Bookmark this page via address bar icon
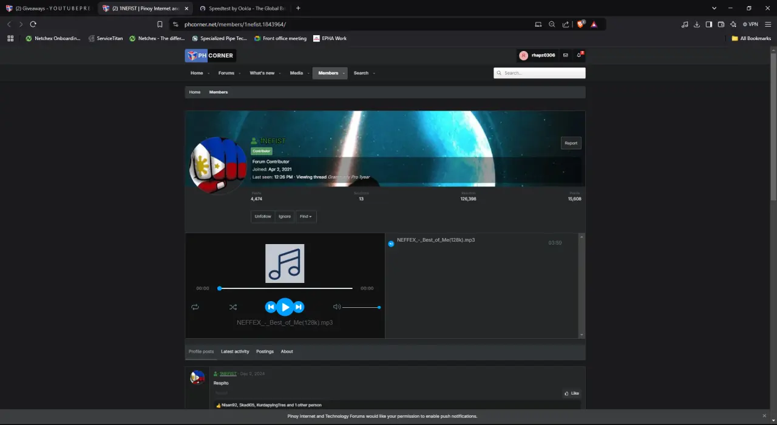 click(x=160, y=24)
